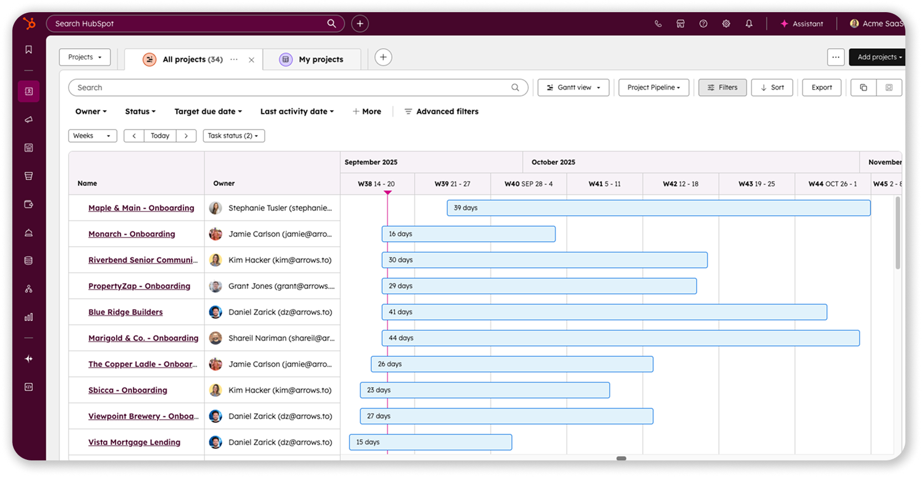Switch to the All projects (34) tab
Image resolution: width=922 pixels, height=477 pixels.
[193, 59]
